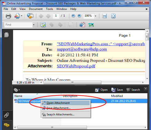Click Open in attachments panel toolbar
The height and width of the screenshot is (130, 151).
[101, 90]
